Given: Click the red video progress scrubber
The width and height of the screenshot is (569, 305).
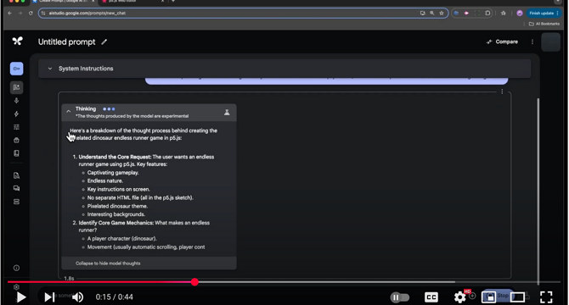Looking at the screenshot, I should coord(194,282).
